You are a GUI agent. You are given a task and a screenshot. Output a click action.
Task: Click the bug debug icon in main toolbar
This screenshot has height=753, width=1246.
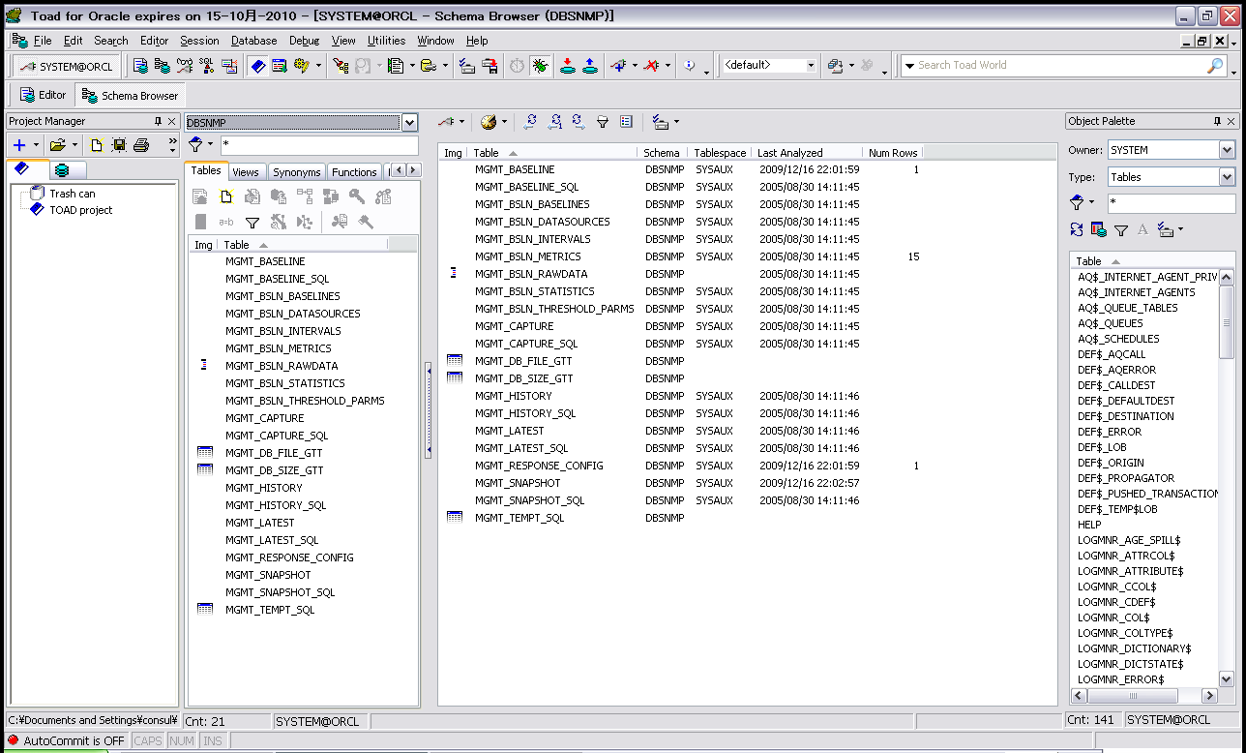click(540, 66)
